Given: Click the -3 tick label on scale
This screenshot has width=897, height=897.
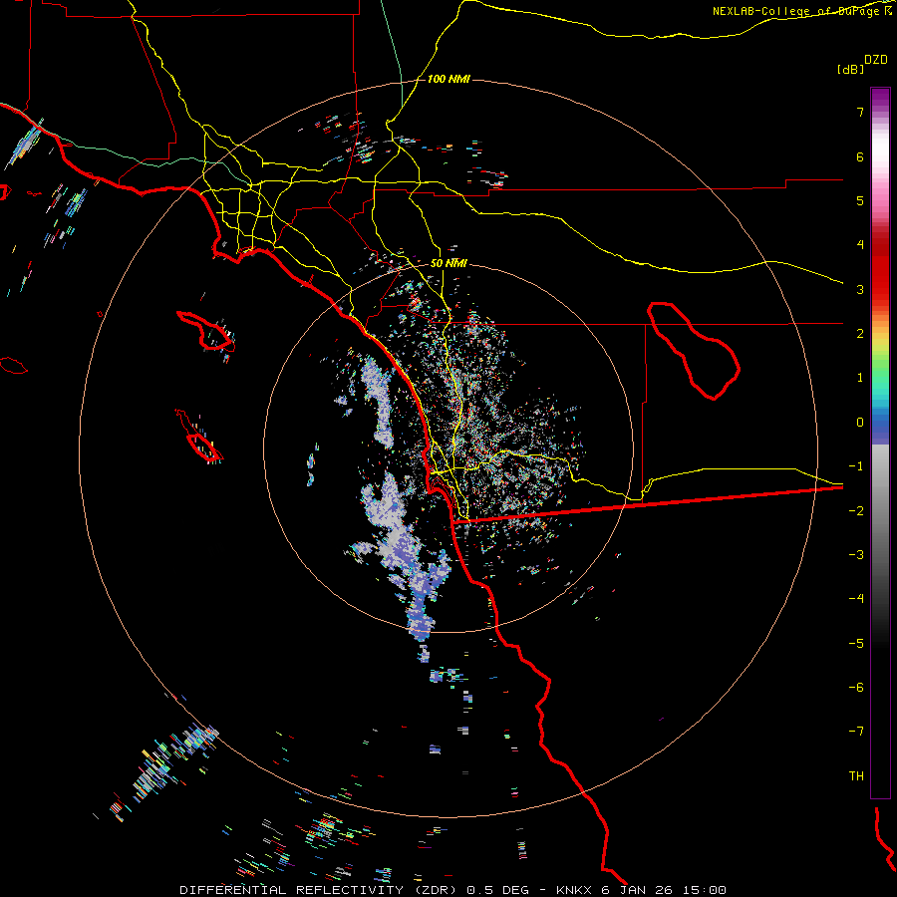Looking at the screenshot, I should coord(856,555).
